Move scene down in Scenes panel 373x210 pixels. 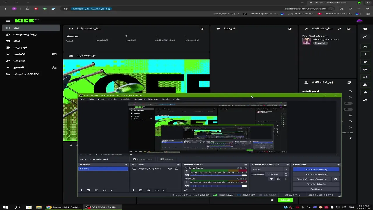[111, 190]
